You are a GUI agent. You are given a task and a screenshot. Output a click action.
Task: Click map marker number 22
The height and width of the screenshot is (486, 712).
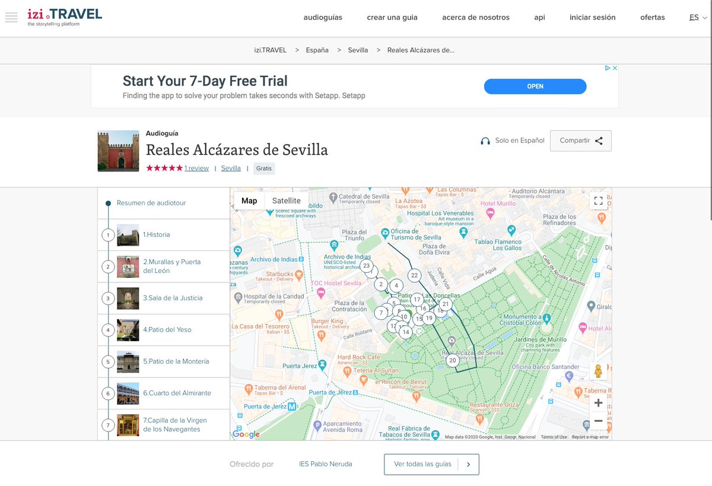415,275
